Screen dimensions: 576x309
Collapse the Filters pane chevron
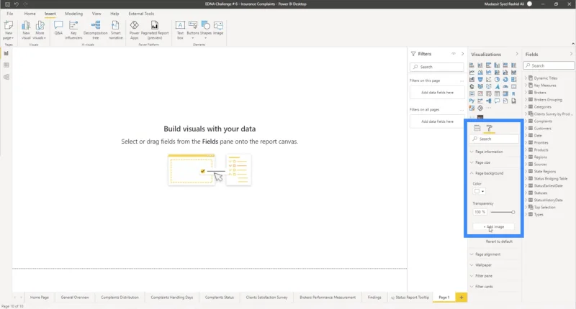click(462, 54)
